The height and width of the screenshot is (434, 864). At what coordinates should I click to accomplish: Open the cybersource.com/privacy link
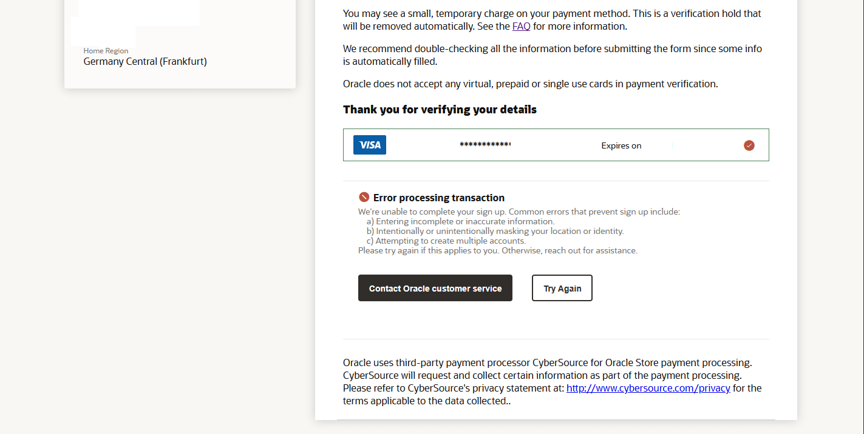pos(648,388)
